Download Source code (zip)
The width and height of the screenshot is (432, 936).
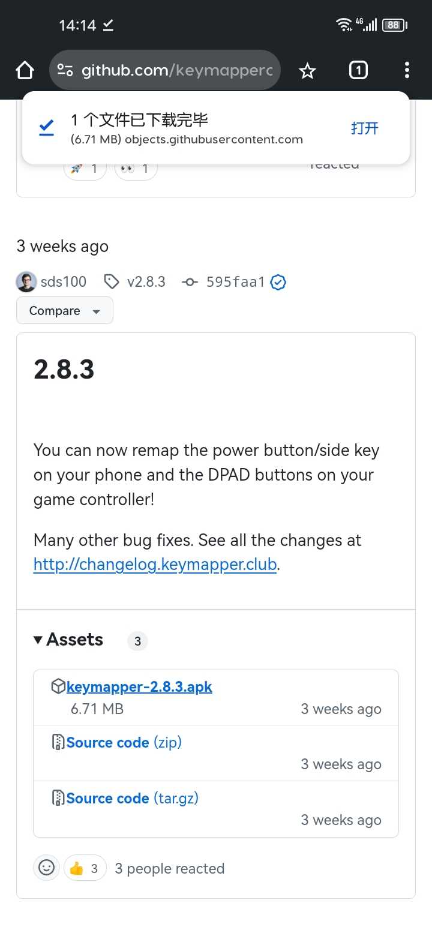[124, 742]
